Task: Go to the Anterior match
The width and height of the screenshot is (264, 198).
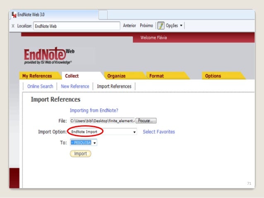Action: (x=129, y=26)
